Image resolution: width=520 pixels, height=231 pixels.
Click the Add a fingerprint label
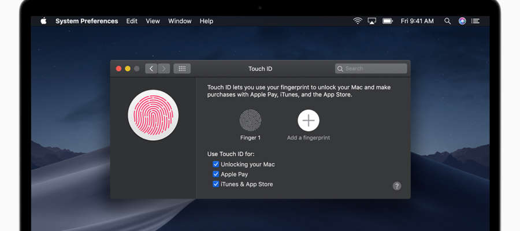click(309, 138)
